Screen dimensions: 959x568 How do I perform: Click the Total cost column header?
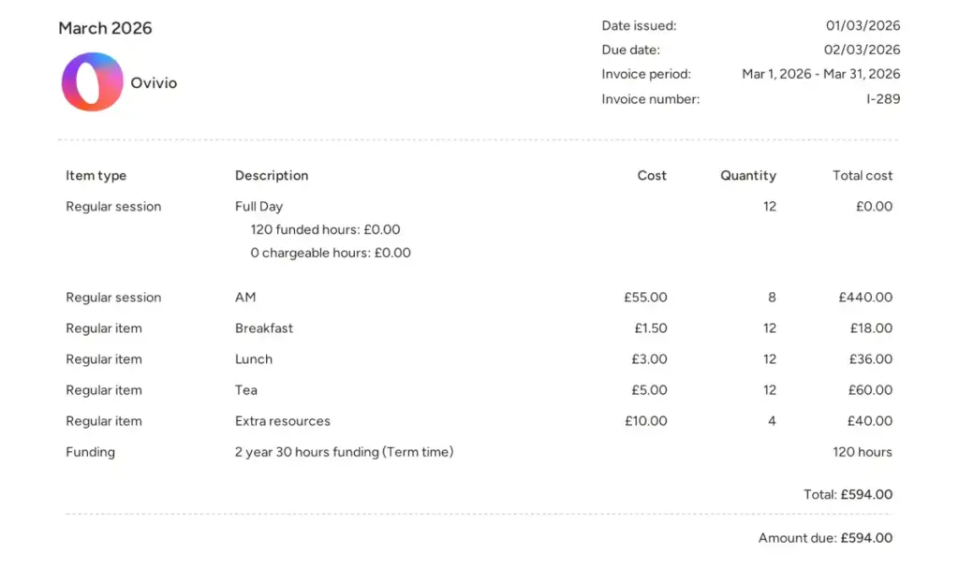(x=862, y=175)
